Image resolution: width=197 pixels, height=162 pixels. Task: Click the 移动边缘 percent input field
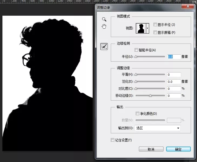[x=174, y=96]
